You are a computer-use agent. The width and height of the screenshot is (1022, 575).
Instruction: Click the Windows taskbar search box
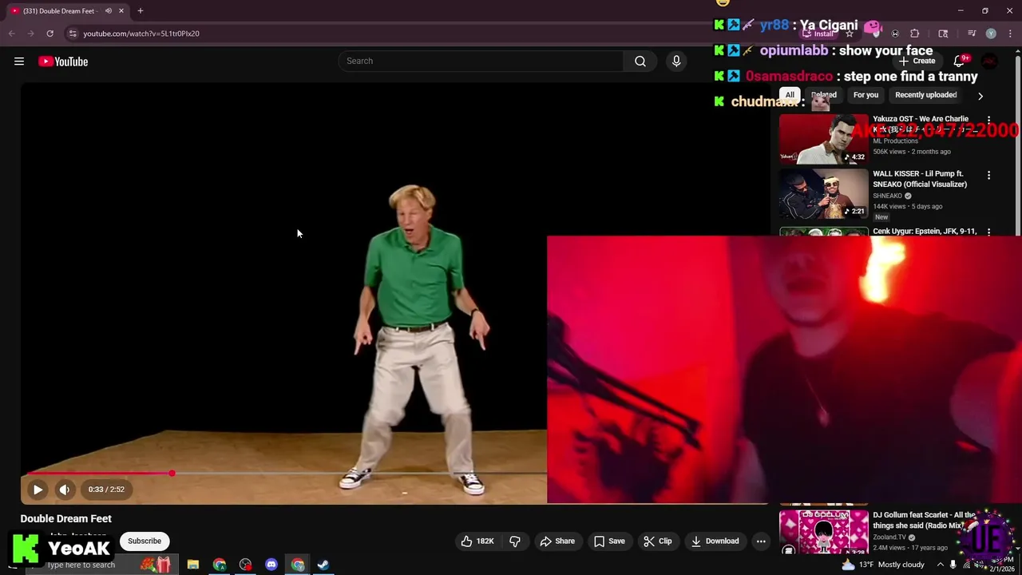[104, 565]
